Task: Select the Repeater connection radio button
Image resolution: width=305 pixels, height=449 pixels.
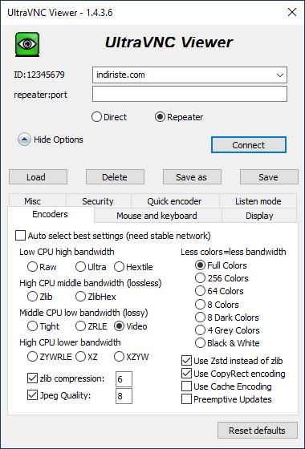Action: [x=160, y=117]
